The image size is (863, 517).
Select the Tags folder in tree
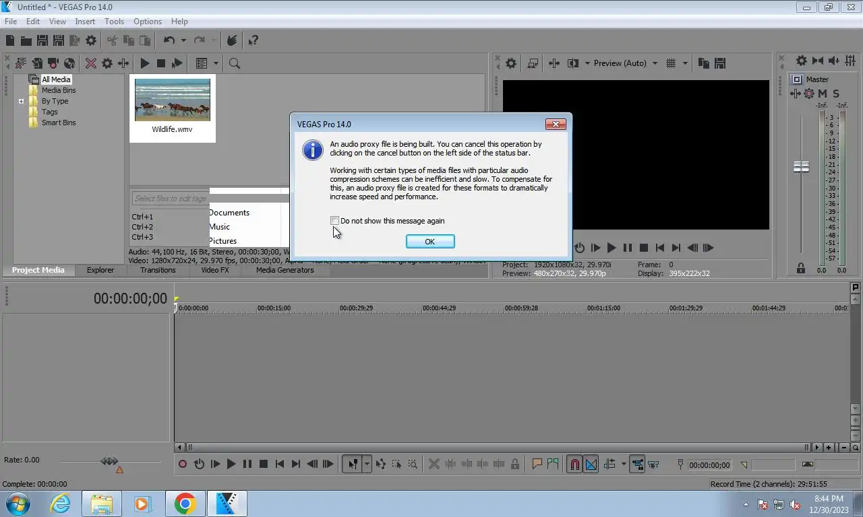pyautogui.click(x=49, y=112)
